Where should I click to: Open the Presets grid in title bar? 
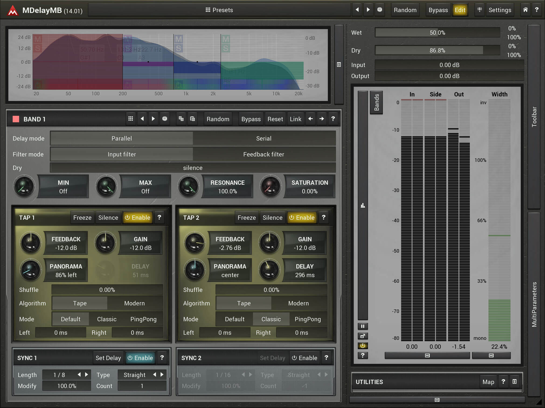(x=219, y=10)
